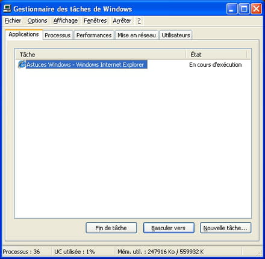Sort by the État column header
The height and width of the screenshot is (259, 265).
coord(217,55)
